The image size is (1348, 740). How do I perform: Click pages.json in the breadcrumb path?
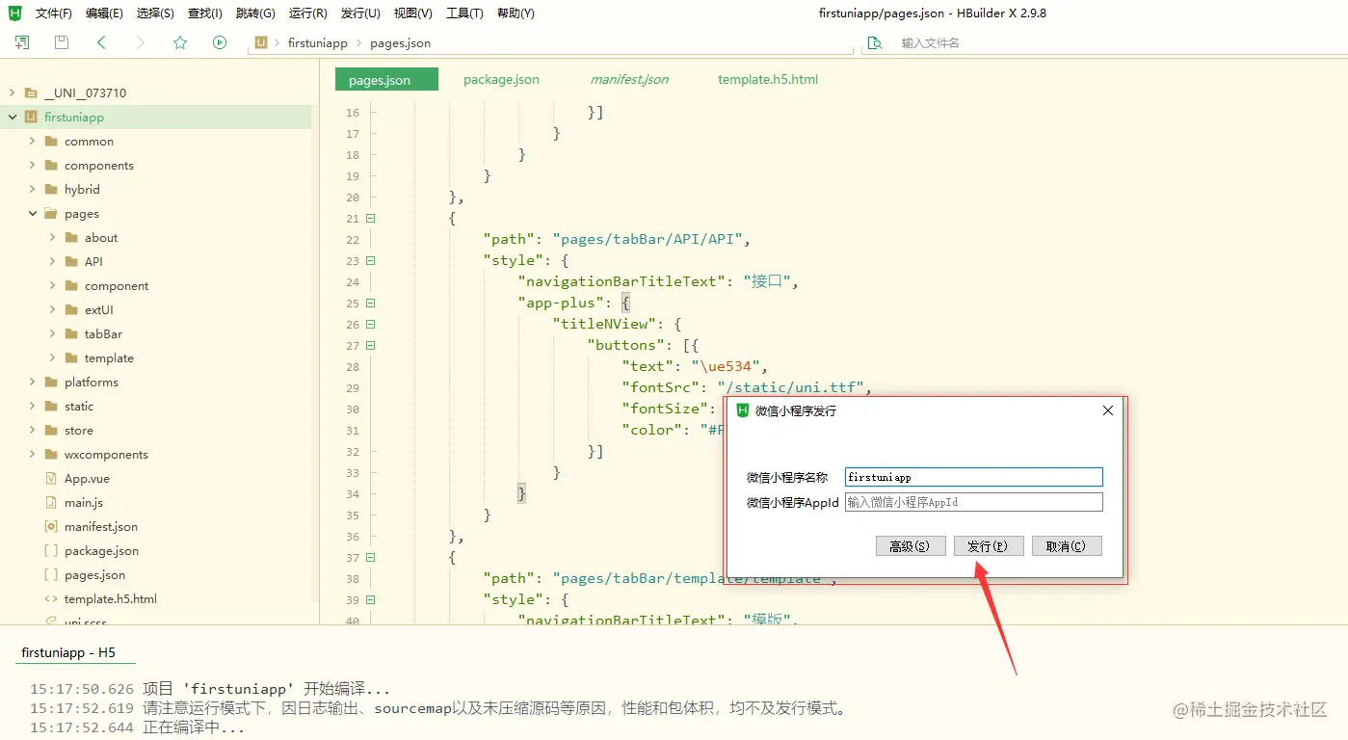point(400,43)
